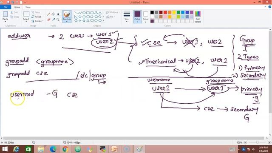Switch to the View tab

pyautogui.click(x=28, y=7)
